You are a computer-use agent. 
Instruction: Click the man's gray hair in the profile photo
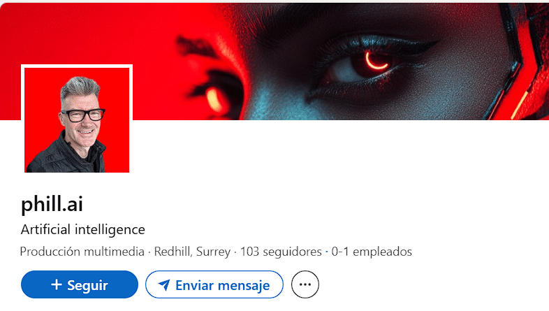coord(80,90)
